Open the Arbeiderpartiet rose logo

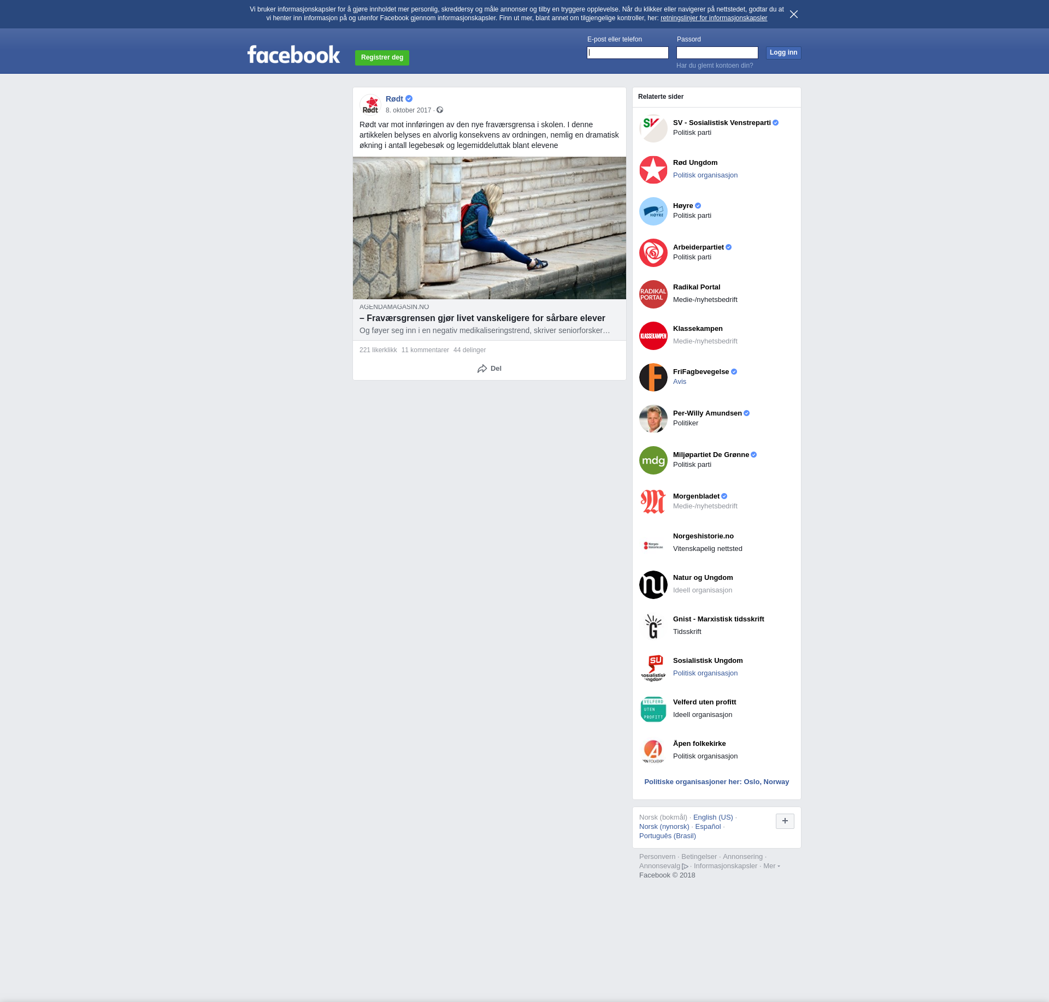point(653,253)
